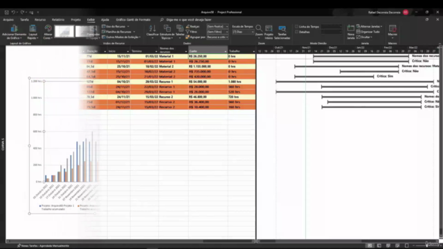The image size is (443, 249).
Task: Click the Undo arrow icon
Action: pos(13,12)
